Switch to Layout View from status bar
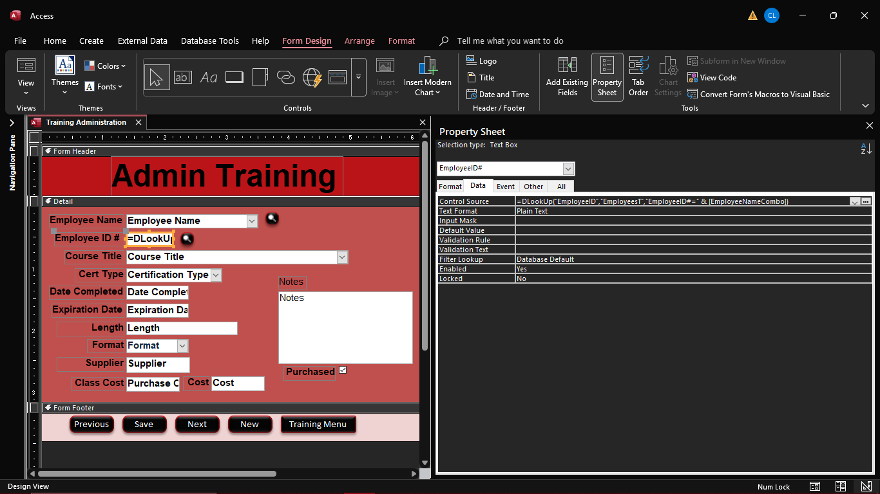The height and width of the screenshot is (494, 880). click(841, 486)
